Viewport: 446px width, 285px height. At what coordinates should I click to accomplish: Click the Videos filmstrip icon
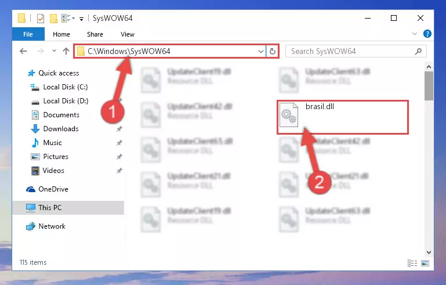pyautogui.click(x=35, y=171)
